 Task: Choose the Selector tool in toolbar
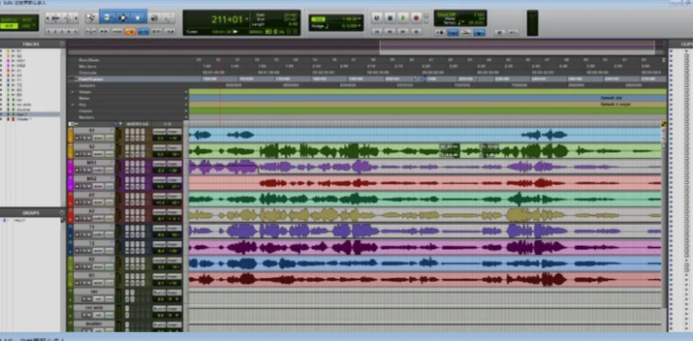pyautogui.click(x=123, y=18)
